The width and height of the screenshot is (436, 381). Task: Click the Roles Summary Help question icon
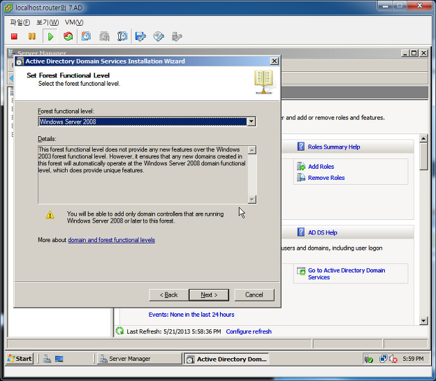(301, 147)
